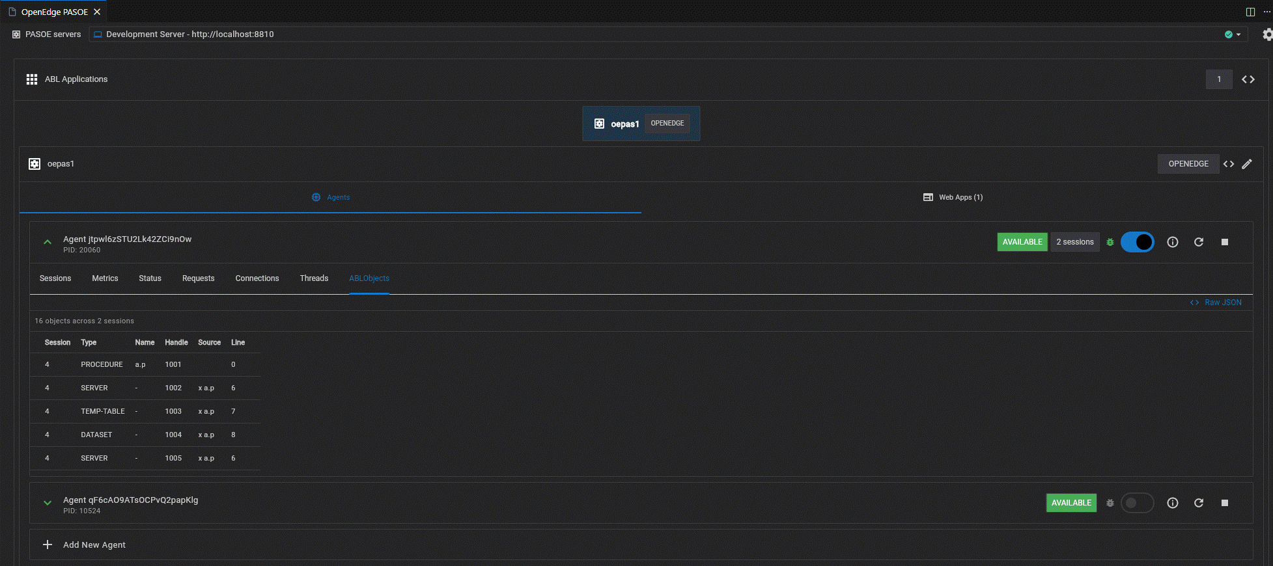1273x566 pixels.
Task: Close the OpenEdge PASOE tab
Action: [97, 12]
